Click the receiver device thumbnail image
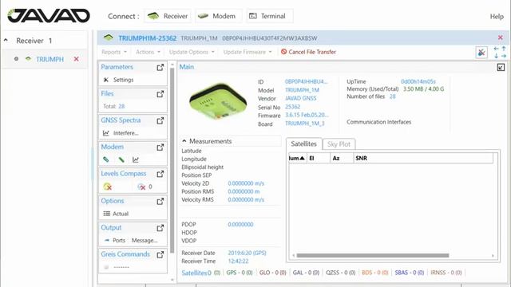Viewport: 511px width, 287px height. [x=218, y=101]
